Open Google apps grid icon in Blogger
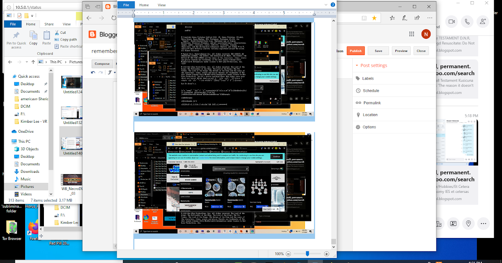The image size is (502, 263). [x=412, y=34]
